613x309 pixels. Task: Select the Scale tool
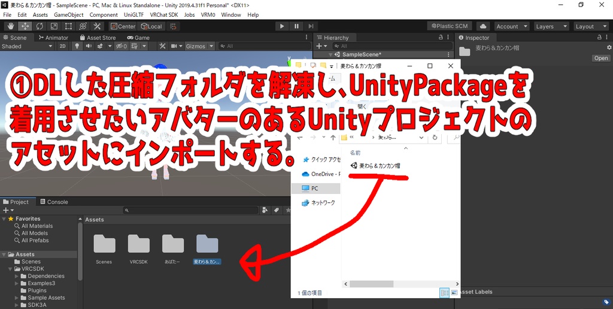[54, 26]
